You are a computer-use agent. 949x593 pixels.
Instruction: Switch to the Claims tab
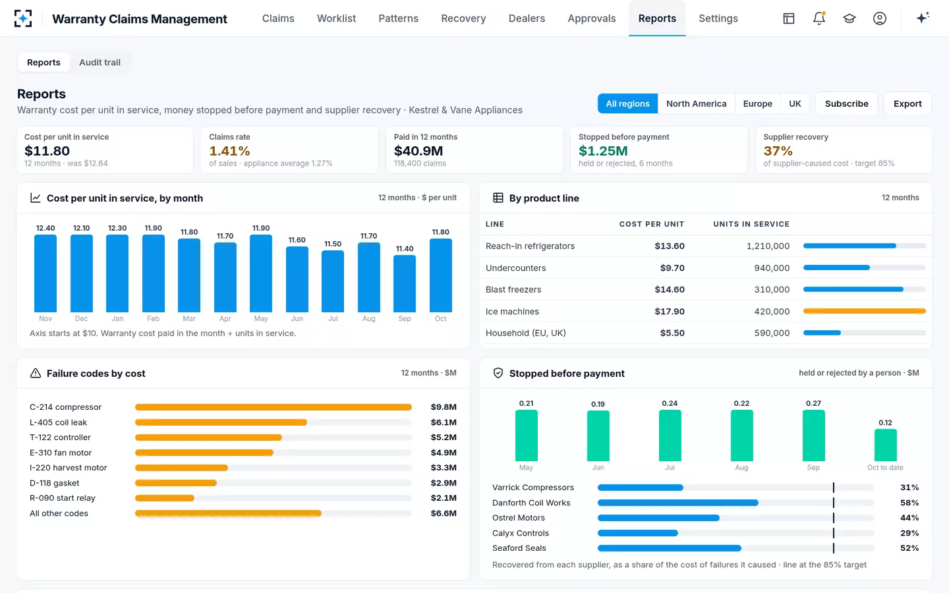(x=278, y=18)
